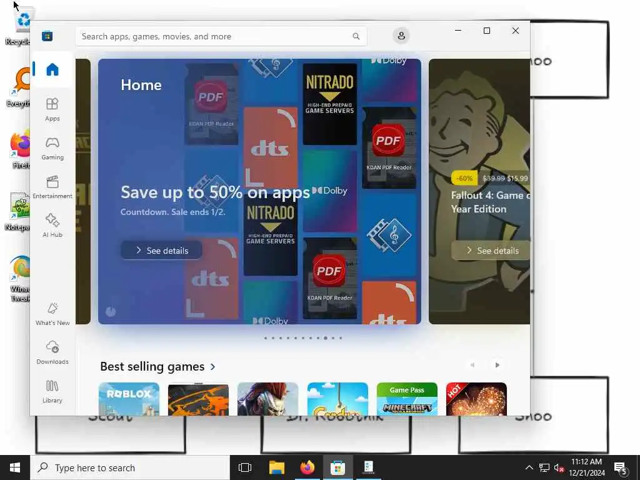Open the Notepad++ desktop shortcut

[x=19, y=210]
